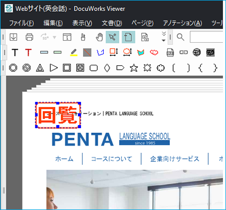This screenshot has width=226, height=210.
Task: Select the flower cloud shape stamp
Action: click(161, 68)
